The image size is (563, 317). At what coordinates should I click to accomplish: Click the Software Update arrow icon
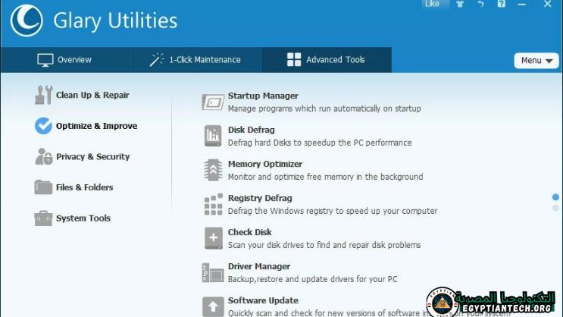[x=213, y=306]
